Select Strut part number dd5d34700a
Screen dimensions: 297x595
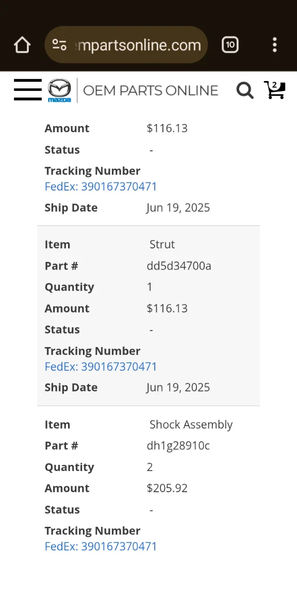pyautogui.click(x=179, y=266)
